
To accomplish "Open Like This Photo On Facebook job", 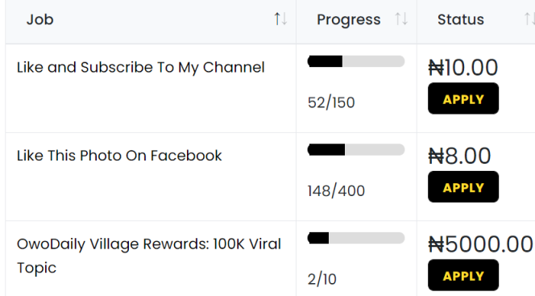I will (119, 156).
